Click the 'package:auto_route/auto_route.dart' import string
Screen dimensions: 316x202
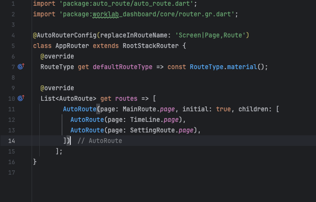click(126, 4)
